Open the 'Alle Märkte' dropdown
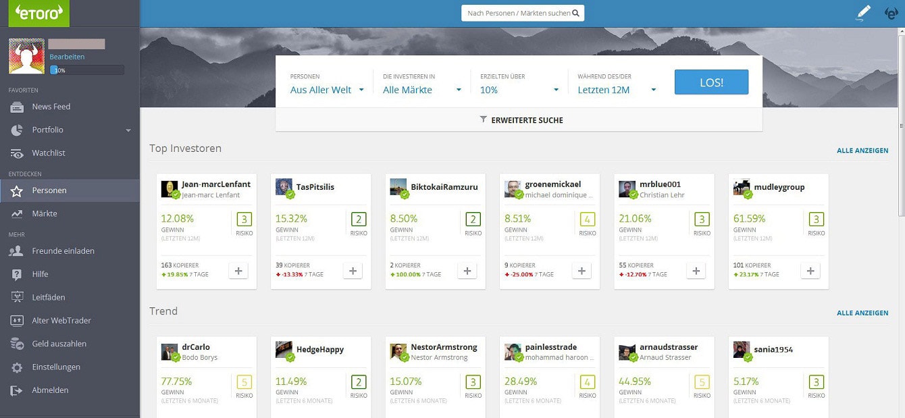This screenshot has width=905, height=418. click(x=422, y=90)
